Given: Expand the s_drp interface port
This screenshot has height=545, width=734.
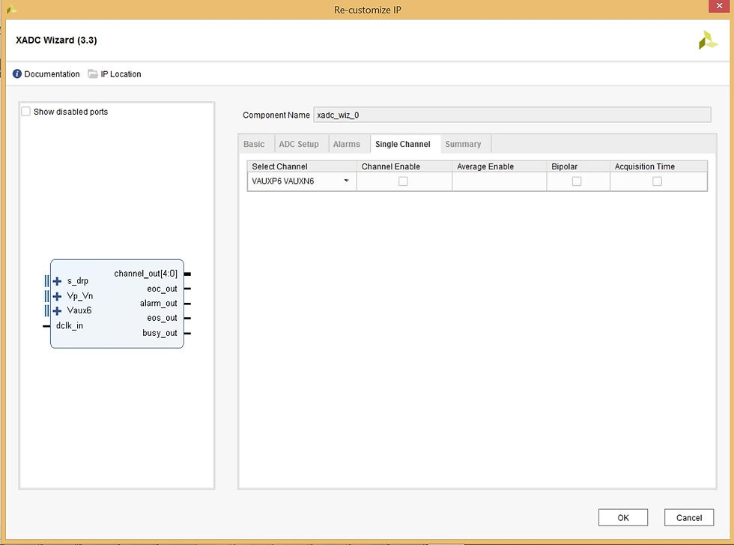Looking at the screenshot, I should coord(57,281).
